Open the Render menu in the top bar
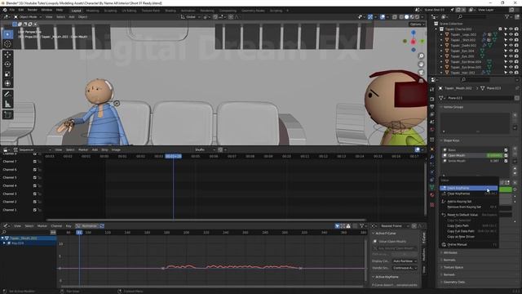522x294 pixels. click(33, 10)
